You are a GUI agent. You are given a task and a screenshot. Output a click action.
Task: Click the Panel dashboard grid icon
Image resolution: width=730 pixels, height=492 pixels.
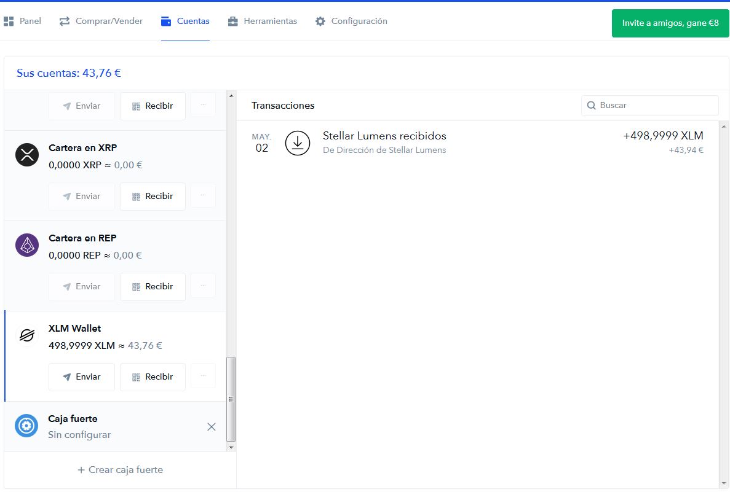[9, 21]
